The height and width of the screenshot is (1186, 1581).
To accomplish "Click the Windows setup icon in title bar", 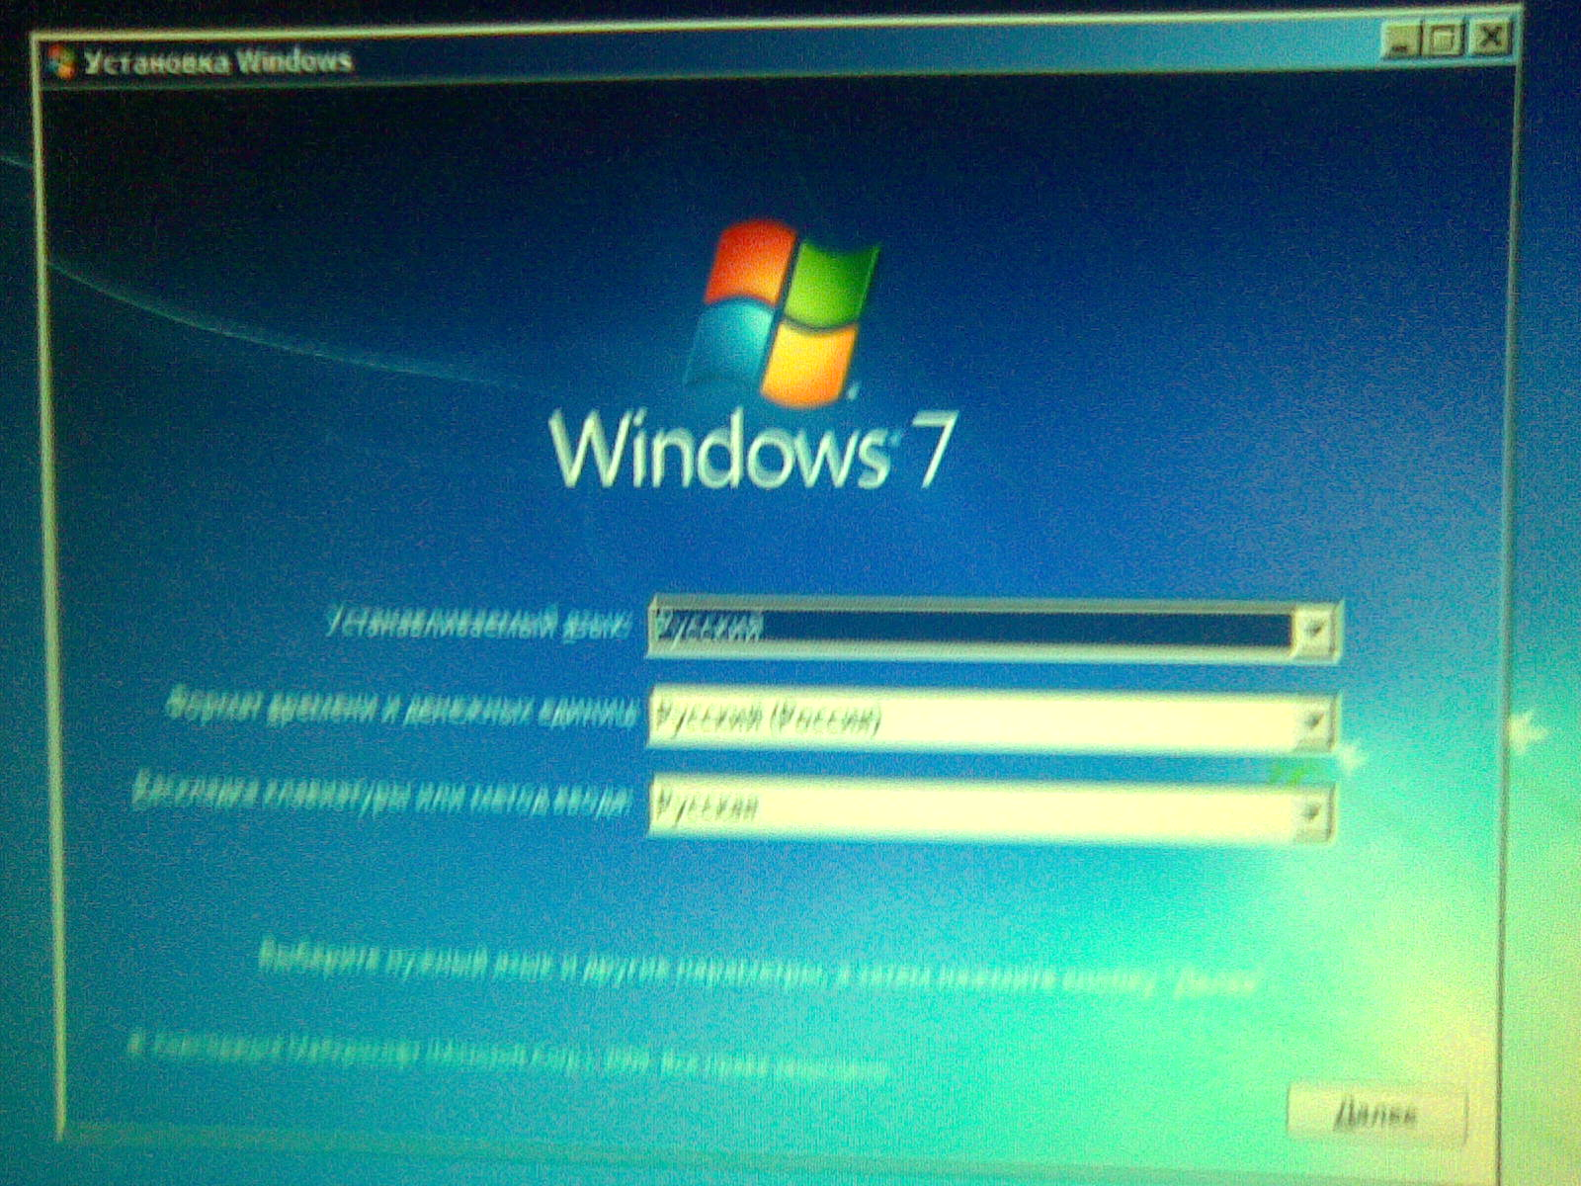I will [x=61, y=62].
